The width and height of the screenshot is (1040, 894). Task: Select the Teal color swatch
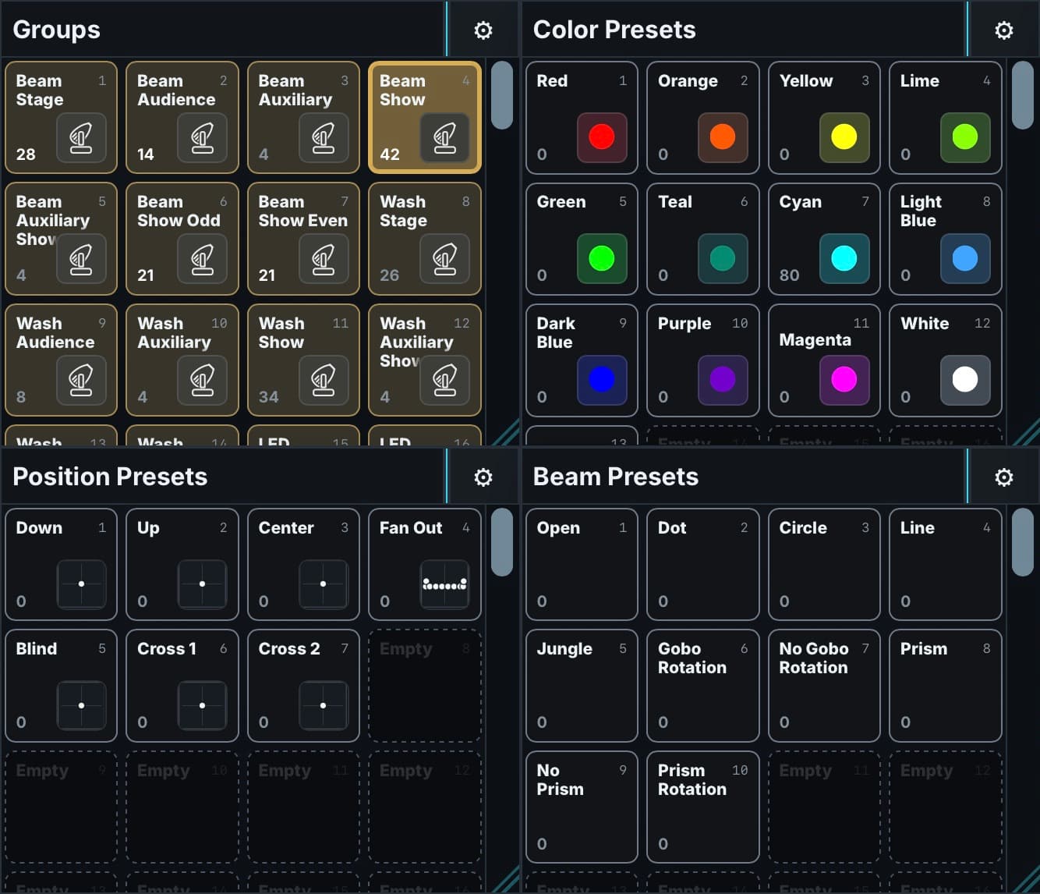(723, 258)
